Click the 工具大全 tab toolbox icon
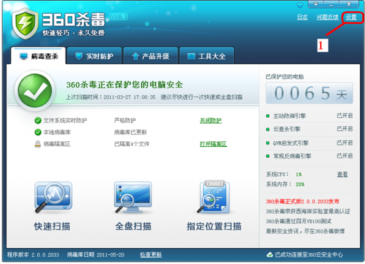365x264 pixels. 191,56
